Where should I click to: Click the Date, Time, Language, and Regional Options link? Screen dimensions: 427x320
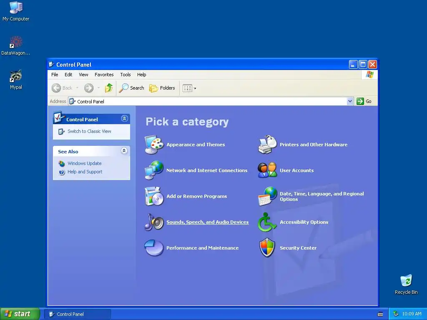(x=322, y=197)
